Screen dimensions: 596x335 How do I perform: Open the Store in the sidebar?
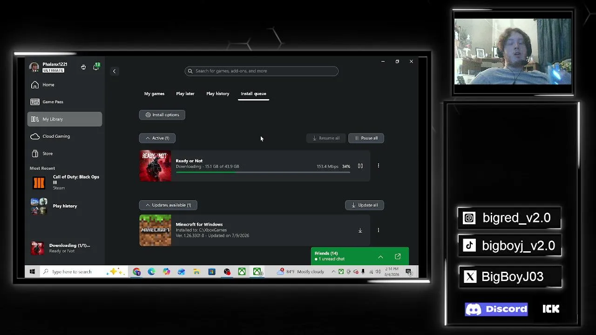[x=65, y=154]
